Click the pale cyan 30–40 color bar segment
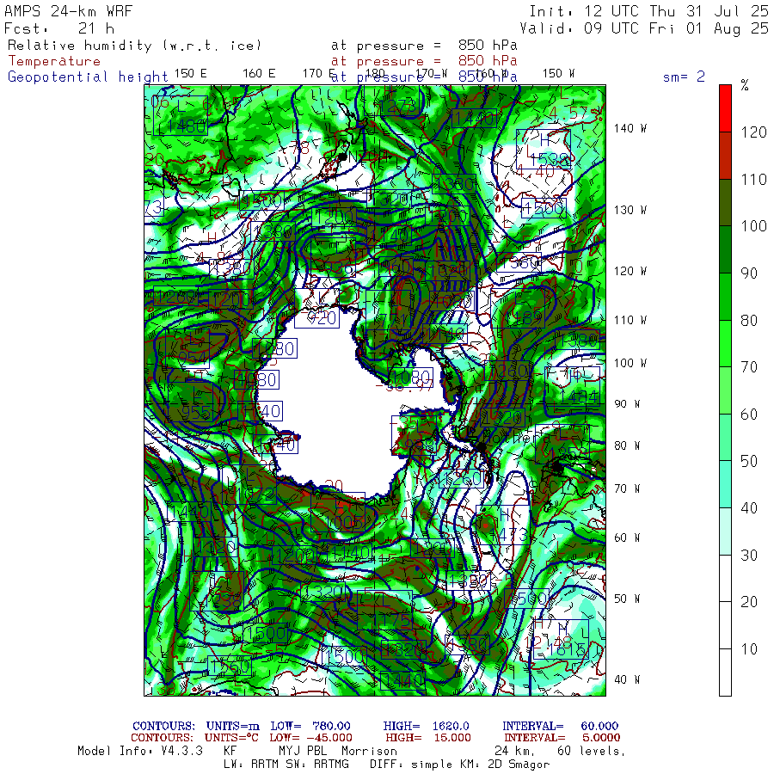Screen dimensions: 774x774 725,531
